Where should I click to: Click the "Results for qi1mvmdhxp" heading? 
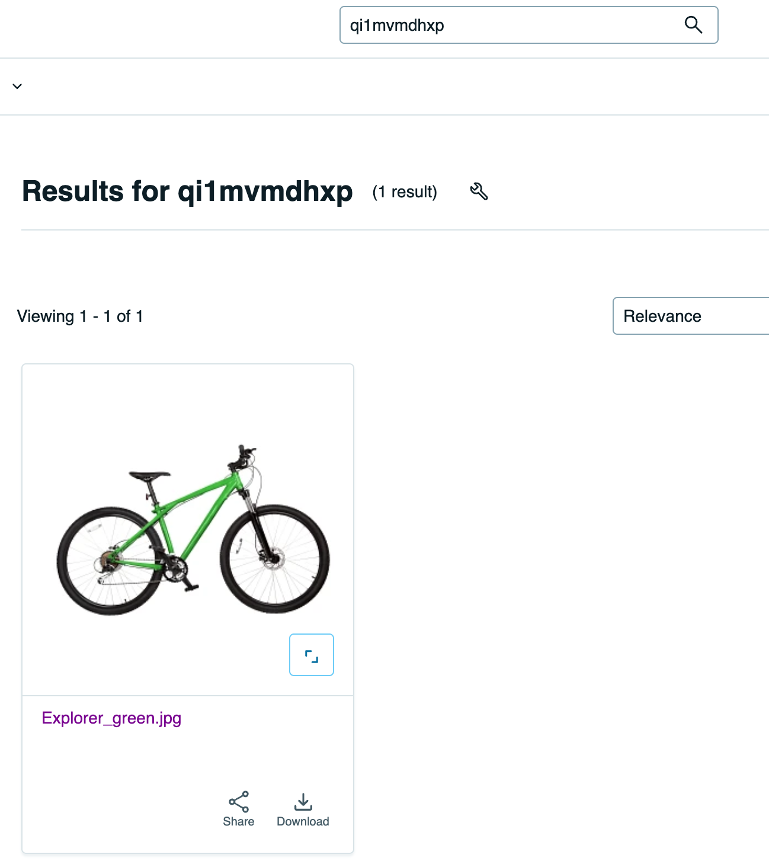187,191
